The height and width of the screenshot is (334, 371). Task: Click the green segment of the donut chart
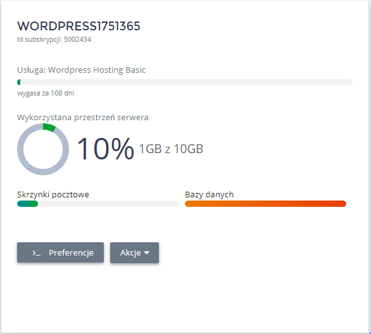pos(49,127)
